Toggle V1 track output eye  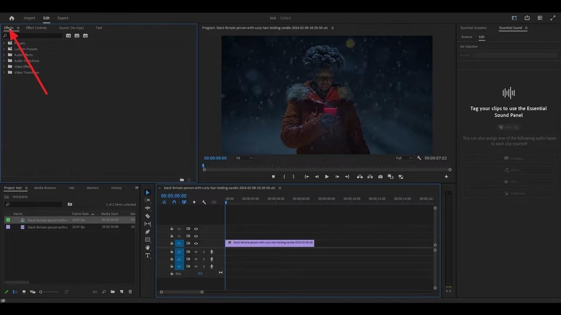196,243
